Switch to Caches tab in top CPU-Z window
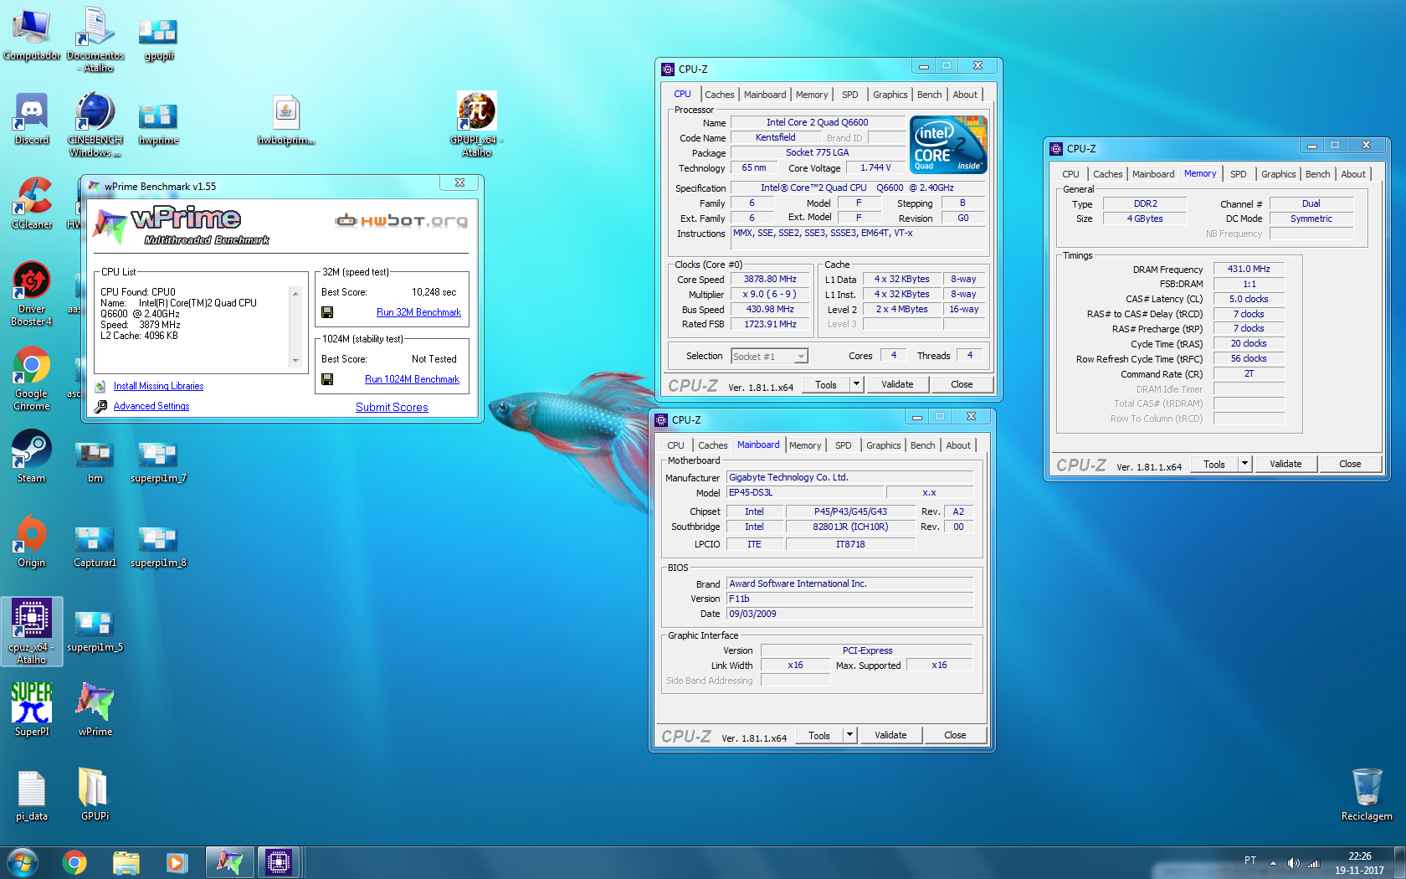1406x879 pixels. click(719, 95)
